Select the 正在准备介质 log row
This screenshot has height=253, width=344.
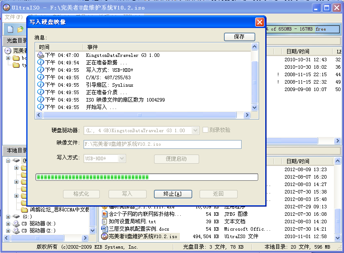144,92
